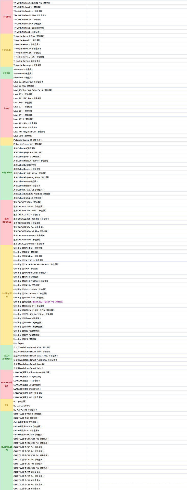This screenshot has height=490, width=187.
Task: Select the 库柏Cubot King Kong 5 Pro cell
Action: [49, 177]
